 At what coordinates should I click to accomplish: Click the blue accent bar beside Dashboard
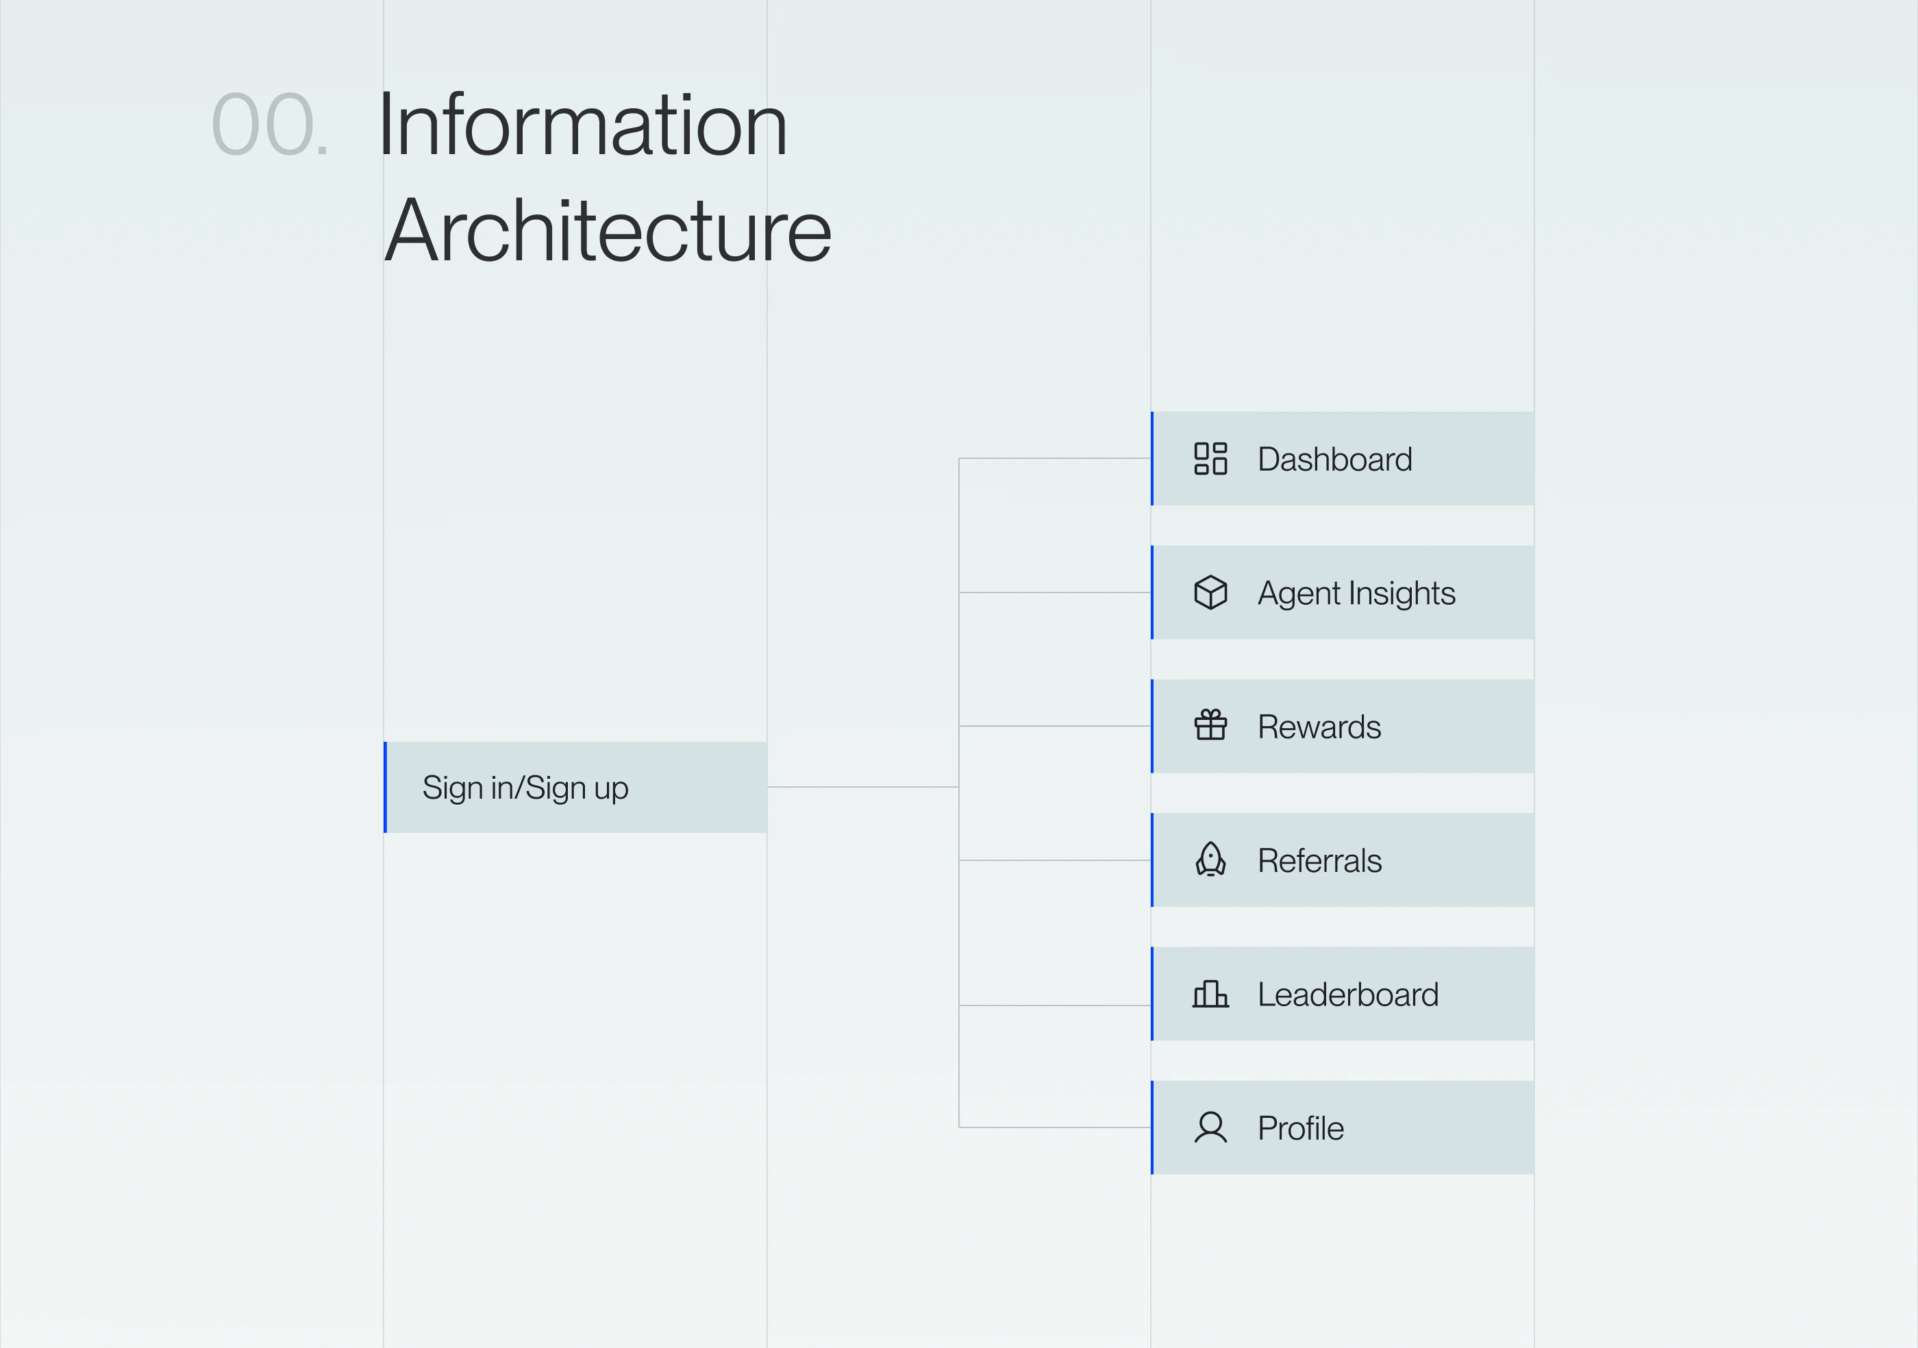[1152, 458]
